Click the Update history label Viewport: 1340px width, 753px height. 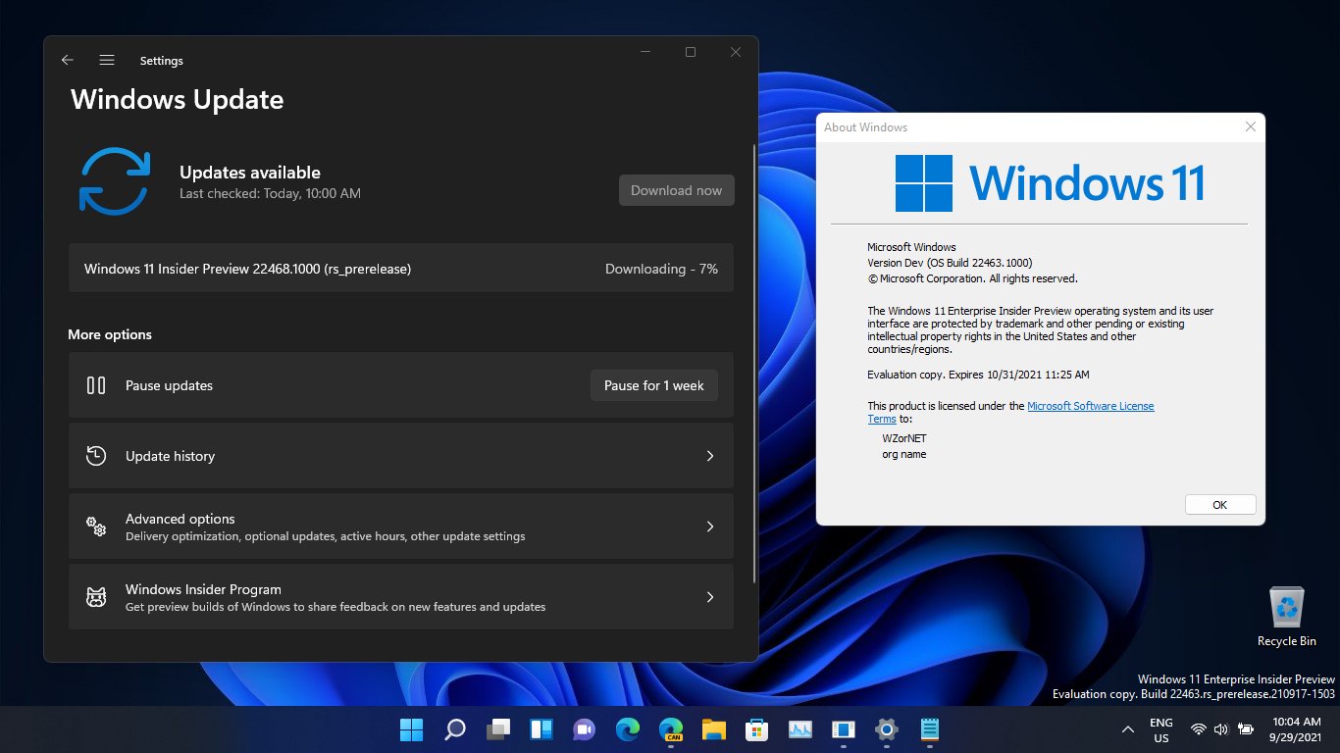coord(170,456)
